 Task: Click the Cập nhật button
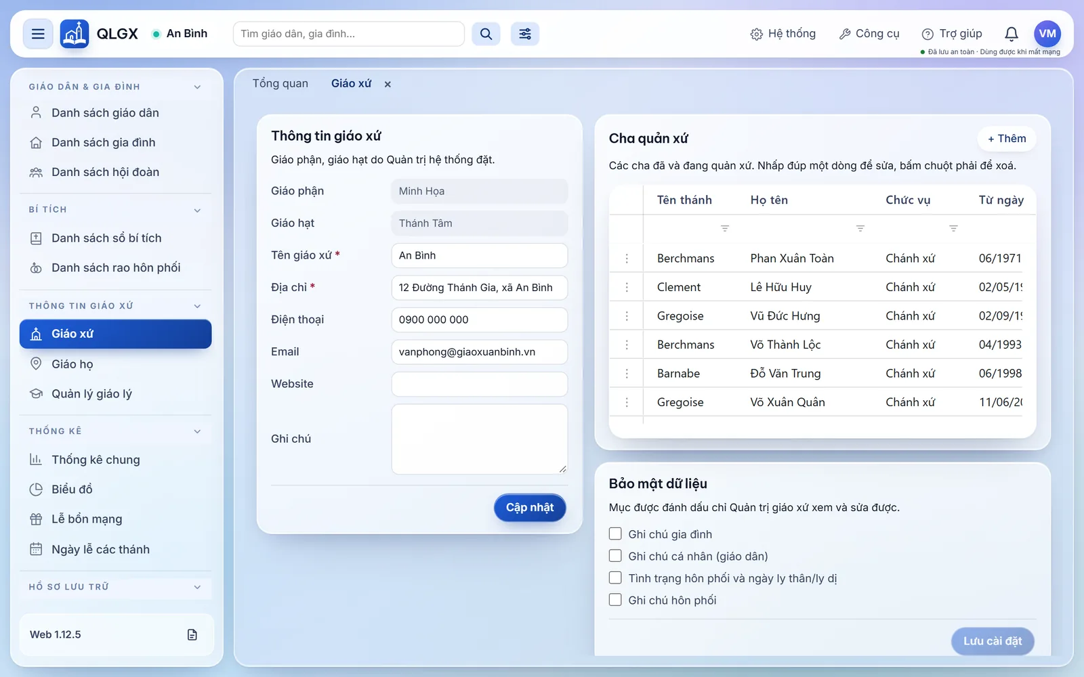click(x=530, y=508)
